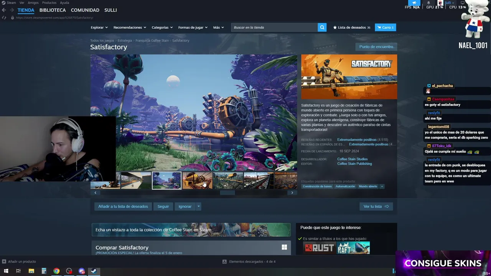Click Añadir a tu lista de deseados
Image resolution: width=491 pixels, height=276 pixels.
(x=123, y=206)
